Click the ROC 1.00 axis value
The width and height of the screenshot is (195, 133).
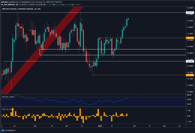(x=189, y=111)
